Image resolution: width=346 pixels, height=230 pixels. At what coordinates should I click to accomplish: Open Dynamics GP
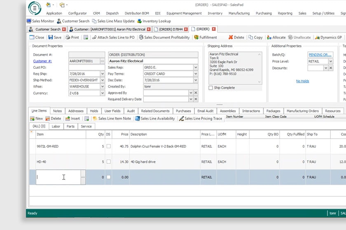(x=328, y=37)
